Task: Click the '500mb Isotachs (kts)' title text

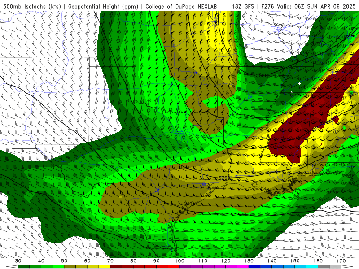Action: 32,6
